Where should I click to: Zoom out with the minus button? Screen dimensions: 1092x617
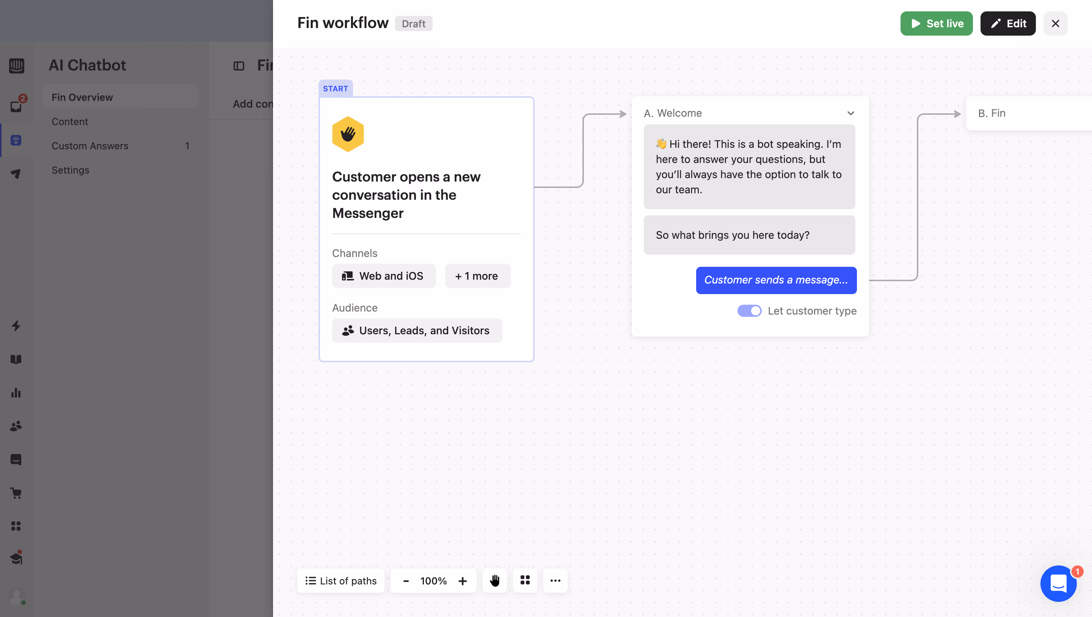[406, 581]
